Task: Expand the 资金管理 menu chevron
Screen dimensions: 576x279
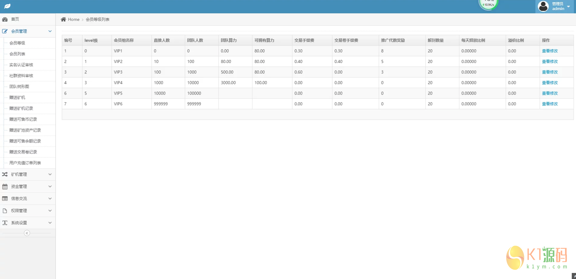Action: coord(50,186)
